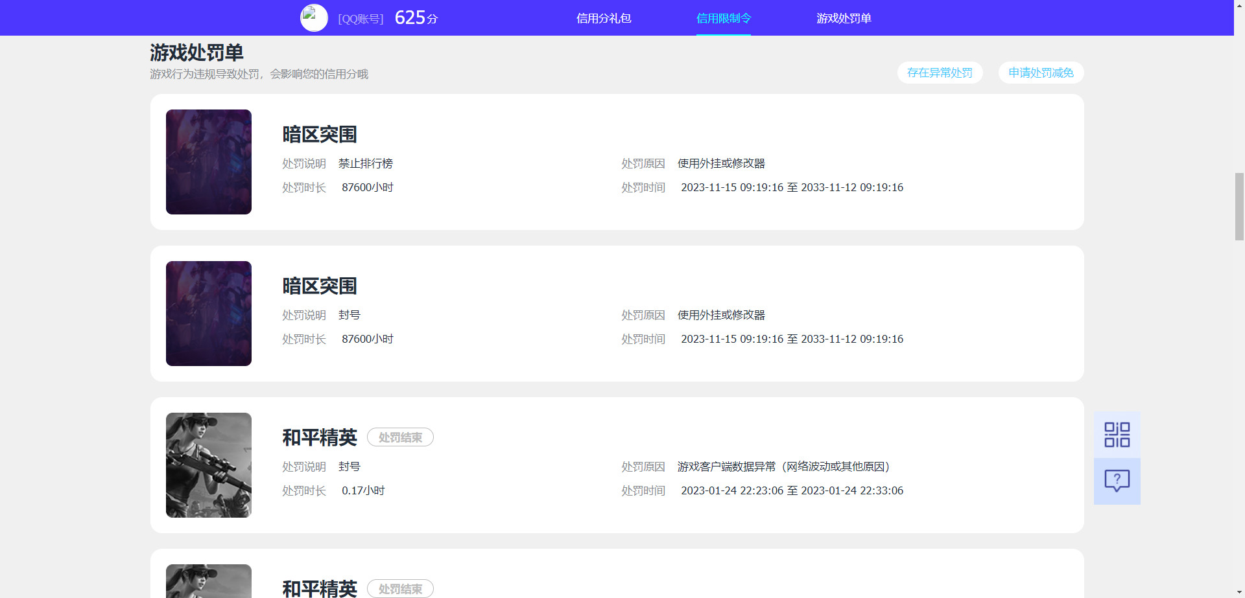Click the 处罚结束 tag of bottom 和平精英 card
The width and height of the screenshot is (1245, 598).
400,588
